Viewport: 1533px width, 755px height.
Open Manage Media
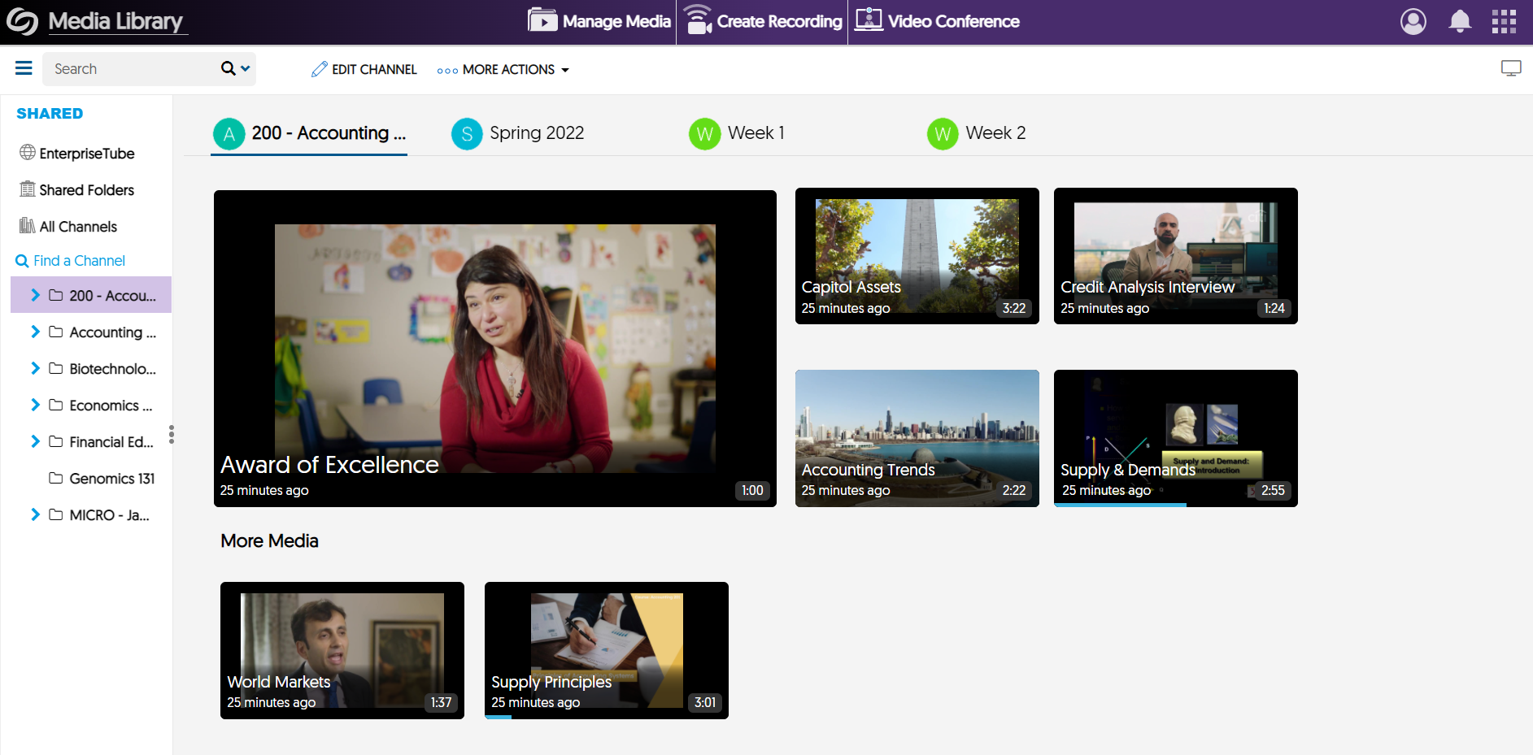click(x=599, y=21)
